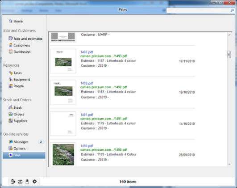Image resolution: width=237 pixels, height=188 pixels.
Task: Open Options under On-line services
Action: 17,149
